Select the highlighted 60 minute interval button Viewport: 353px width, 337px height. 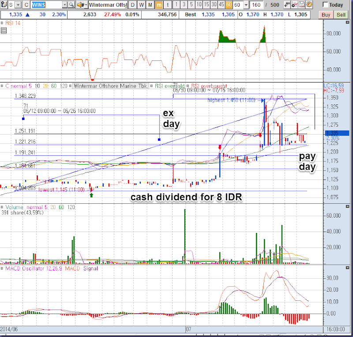tap(229, 5)
